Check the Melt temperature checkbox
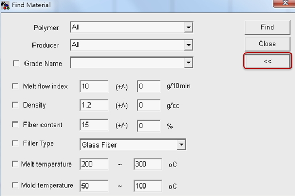 coord(15,164)
